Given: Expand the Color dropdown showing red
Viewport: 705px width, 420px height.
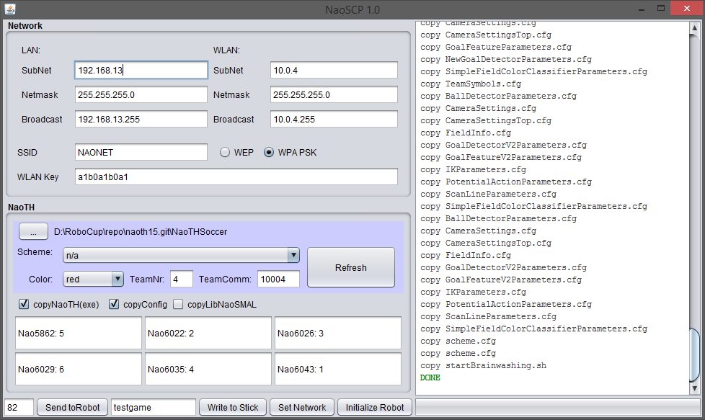Looking at the screenshot, I should coord(94,279).
